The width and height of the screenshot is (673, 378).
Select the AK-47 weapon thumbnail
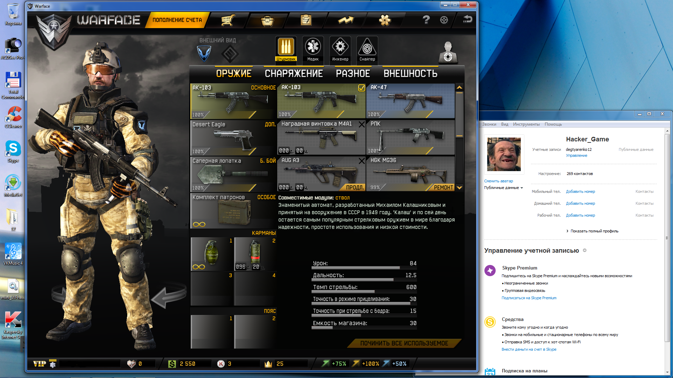click(410, 101)
